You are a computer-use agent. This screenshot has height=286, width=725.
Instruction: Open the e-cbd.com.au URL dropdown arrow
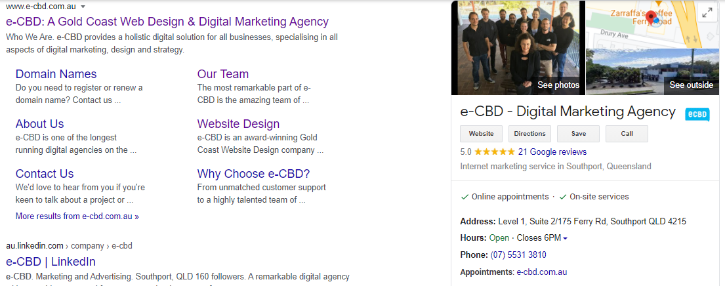tap(83, 7)
